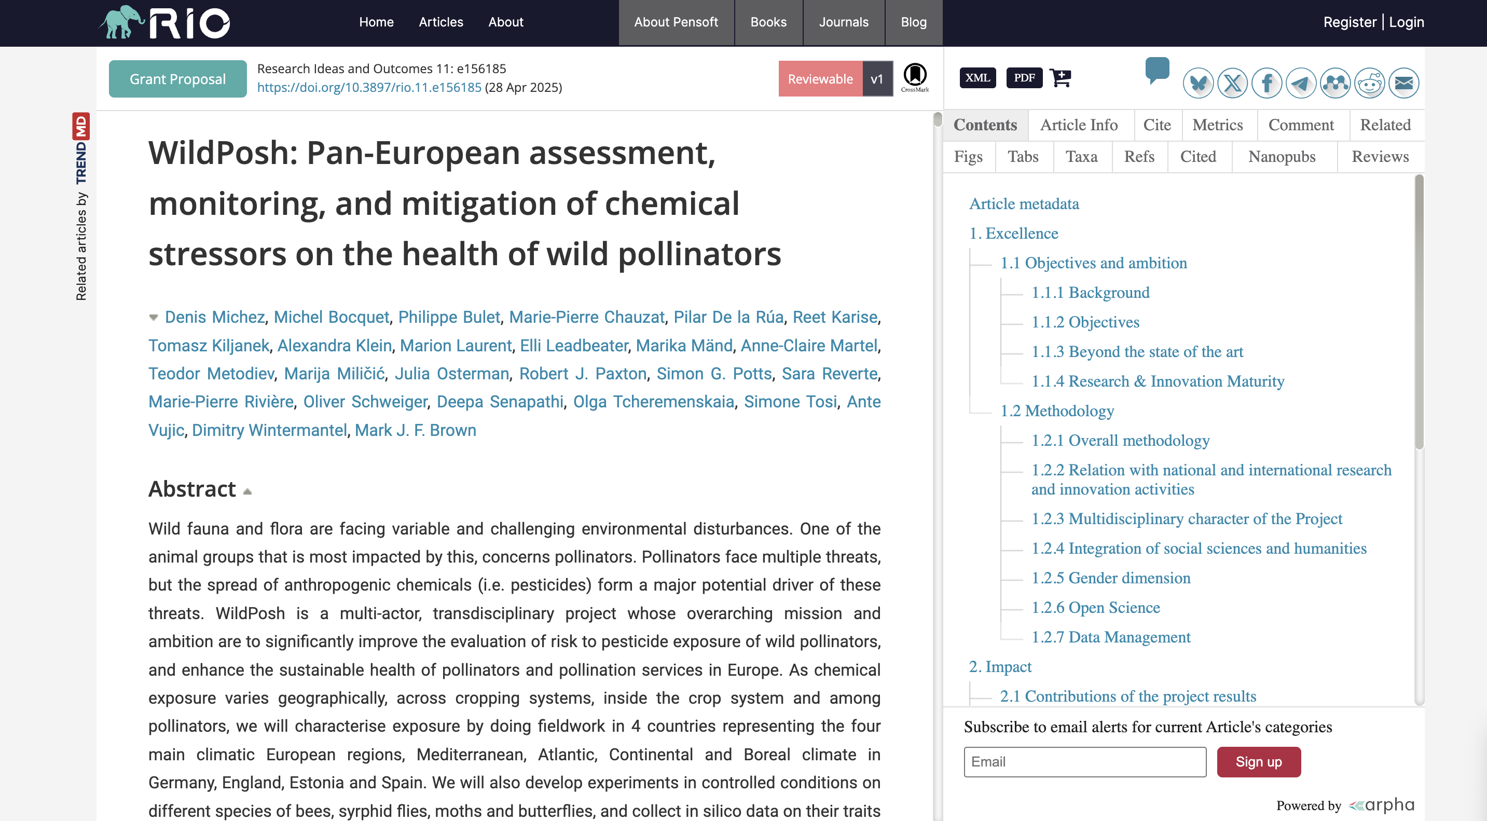Jump to 1.1 Objectives and ambition
The height and width of the screenshot is (821, 1487).
(1093, 263)
